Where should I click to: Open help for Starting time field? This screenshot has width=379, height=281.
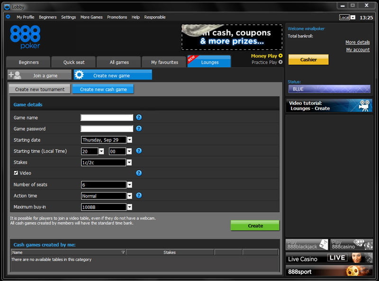[139, 151]
